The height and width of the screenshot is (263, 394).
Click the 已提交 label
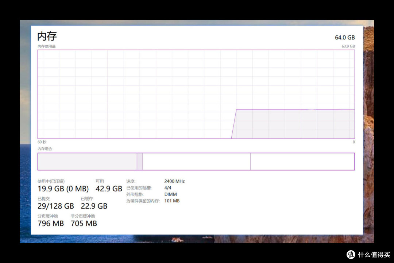click(x=43, y=199)
